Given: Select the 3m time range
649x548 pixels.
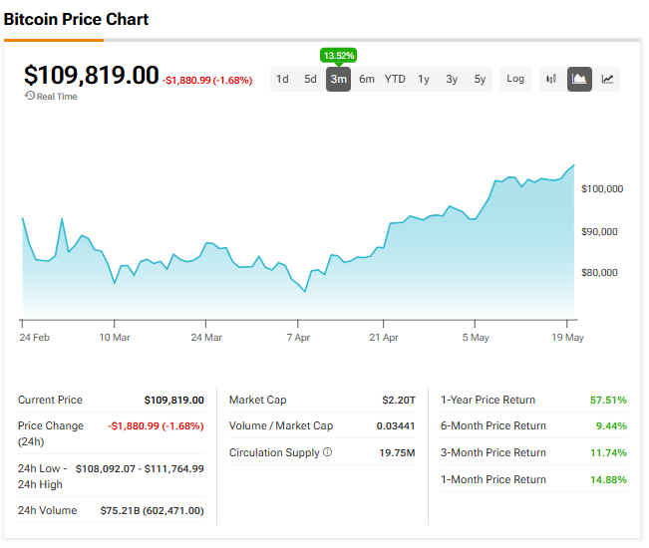Looking at the screenshot, I should pyautogui.click(x=338, y=79).
